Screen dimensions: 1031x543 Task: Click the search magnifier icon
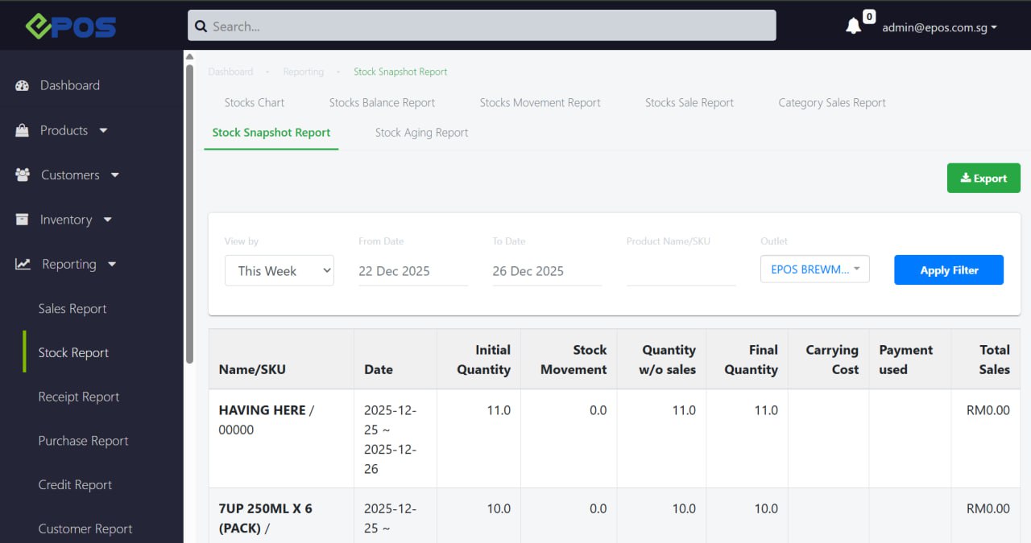pyautogui.click(x=201, y=27)
